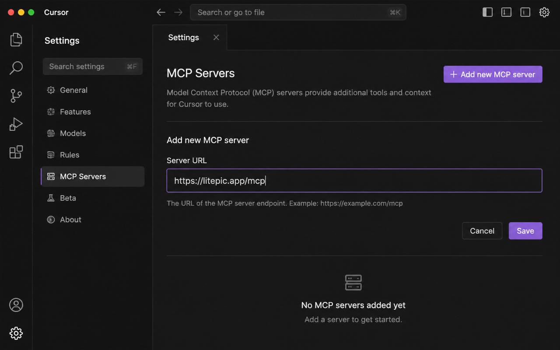Cancel adding the MCP server
Viewport: 560px width, 350px height.
pos(482,231)
